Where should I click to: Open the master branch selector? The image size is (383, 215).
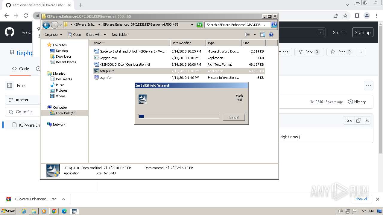click(22, 100)
